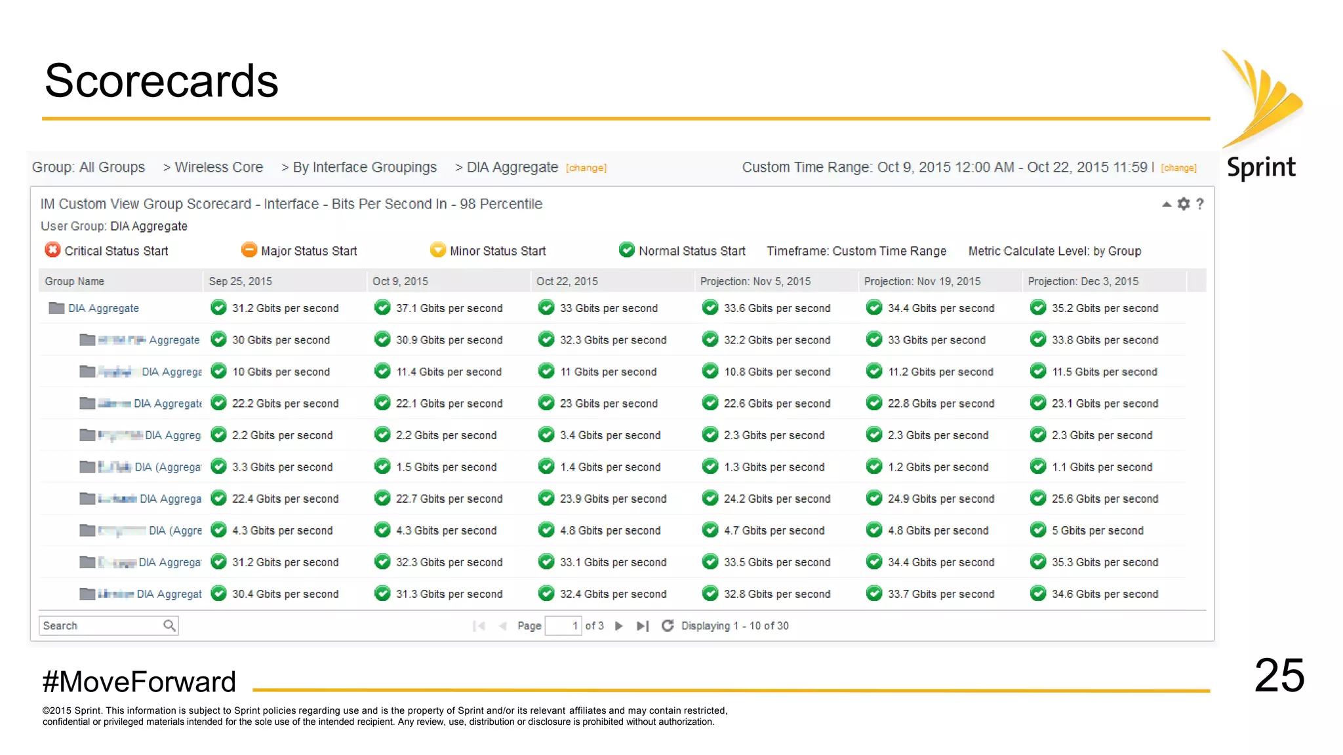Viewport: 1343px width, 755px height.
Task: Select the 35.3 Gbits per second cell
Action: pyautogui.click(x=1105, y=562)
